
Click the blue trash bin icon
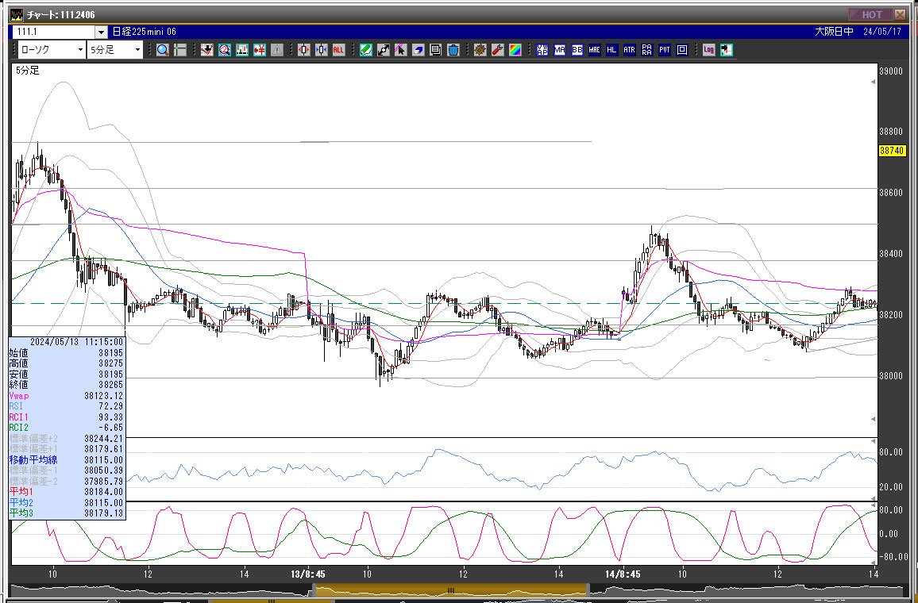point(453,50)
